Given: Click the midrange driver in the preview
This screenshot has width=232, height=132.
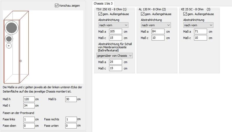Looking at the screenshot, I should (x=9, y=39).
